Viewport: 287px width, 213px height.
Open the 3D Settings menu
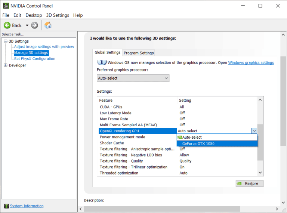coord(57,15)
